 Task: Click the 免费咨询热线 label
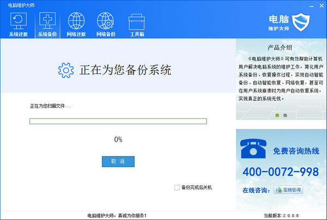tap(296, 151)
